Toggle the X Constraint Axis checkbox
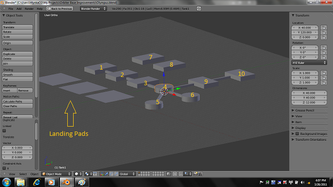This screenshot has width=333, height=187. [x=4, y=168]
